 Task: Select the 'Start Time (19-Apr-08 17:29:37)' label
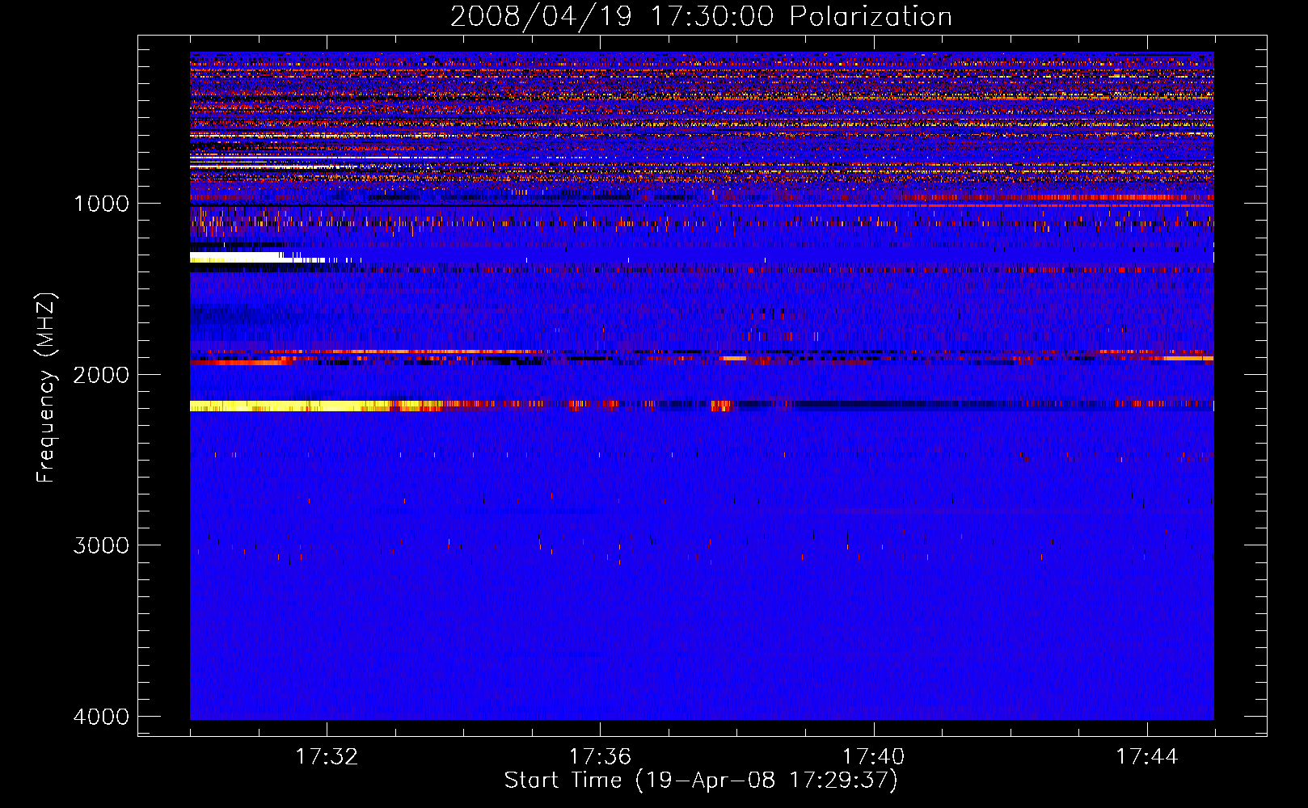tap(701, 781)
